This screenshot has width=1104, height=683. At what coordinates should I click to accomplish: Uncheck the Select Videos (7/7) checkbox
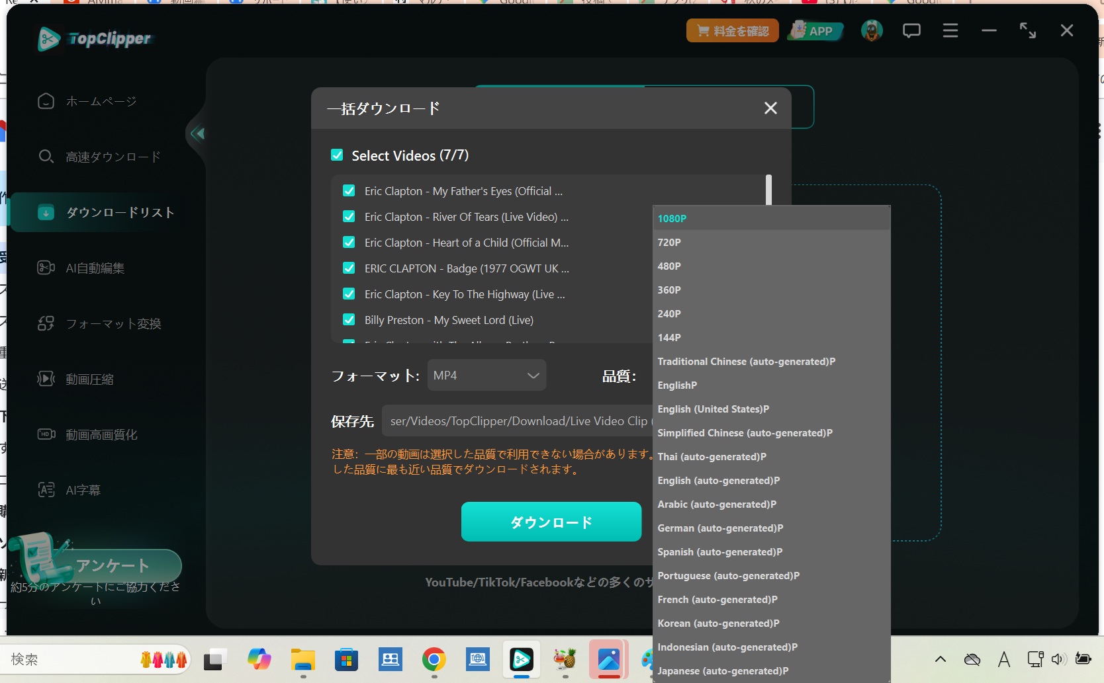point(337,155)
